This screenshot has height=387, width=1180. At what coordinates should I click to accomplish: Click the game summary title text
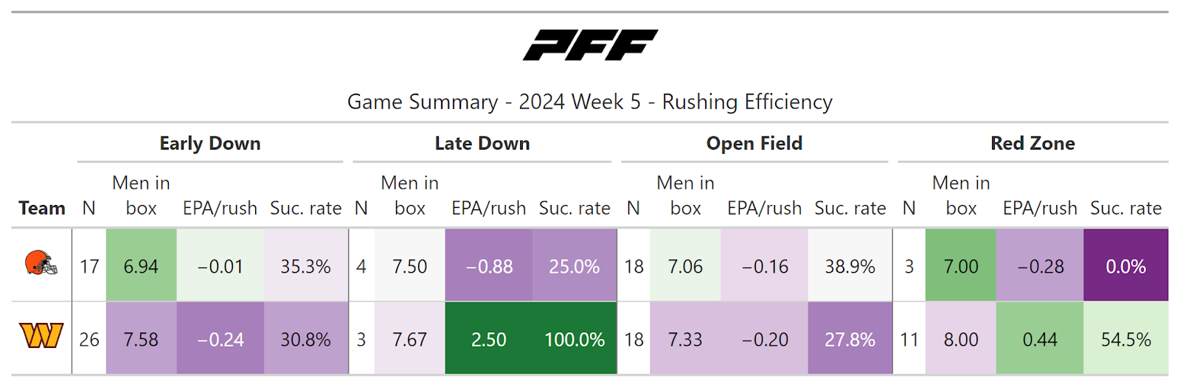pos(590,102)
